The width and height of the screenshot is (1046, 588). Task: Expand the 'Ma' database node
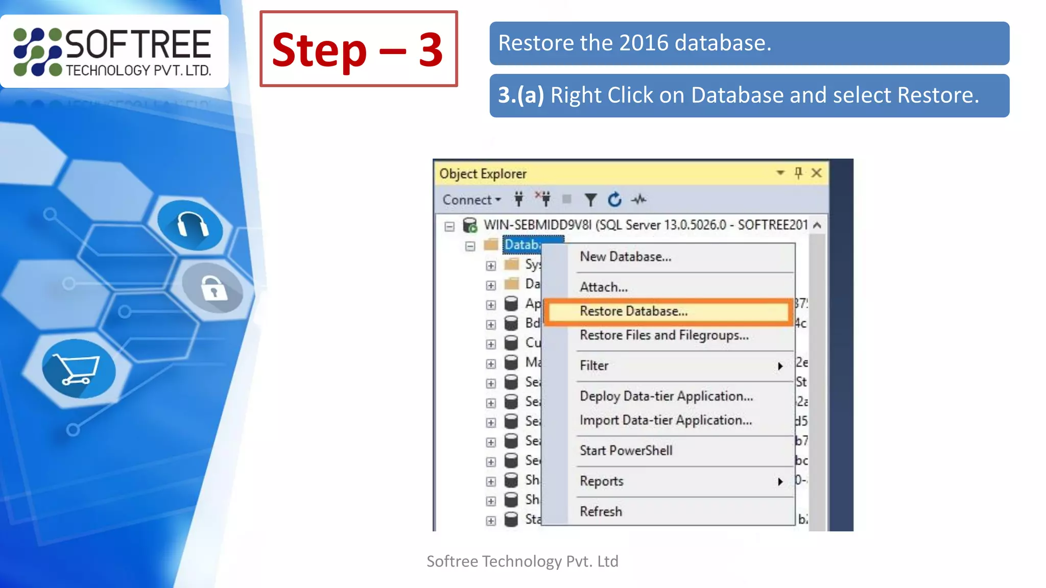tap(491, 364)
